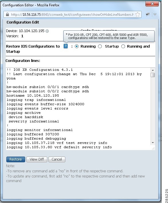The image size is (168, 203).
Task: Click the line 'hw-module subslot 0/0/1 cardtype sdh'
Action: [48, 87]
